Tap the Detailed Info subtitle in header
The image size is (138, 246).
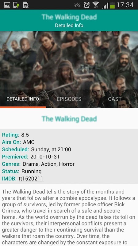(69, 26)
